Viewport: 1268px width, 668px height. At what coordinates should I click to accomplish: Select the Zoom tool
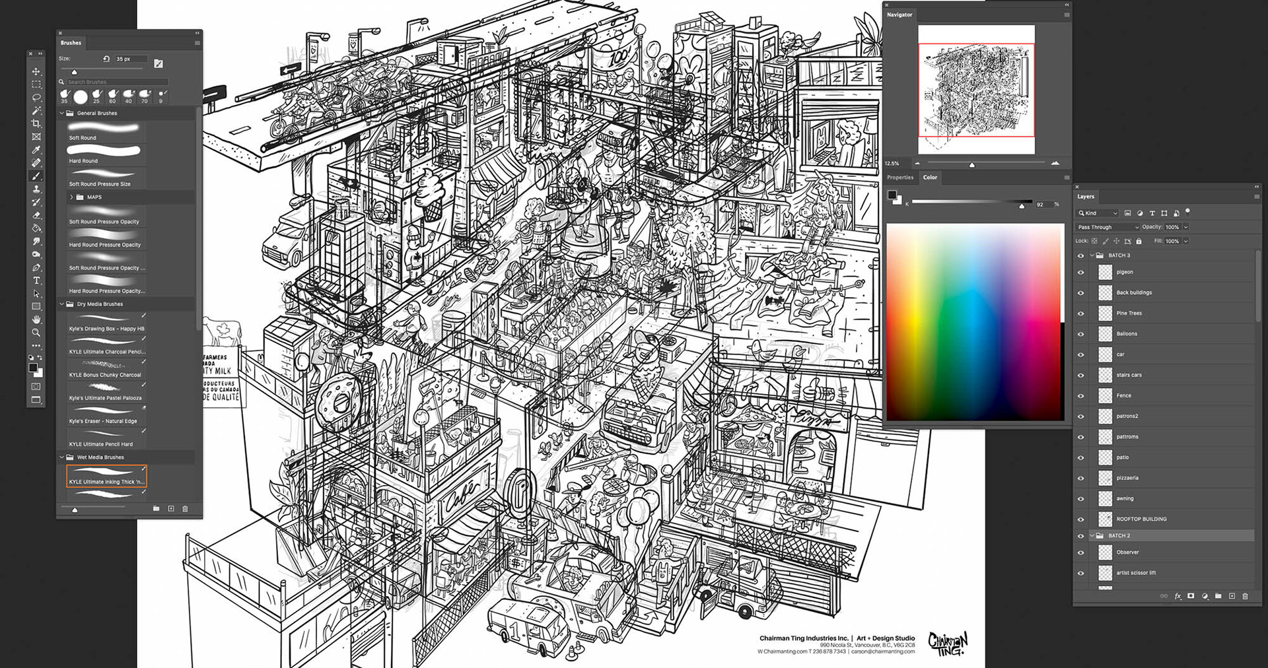click(36, 333)
